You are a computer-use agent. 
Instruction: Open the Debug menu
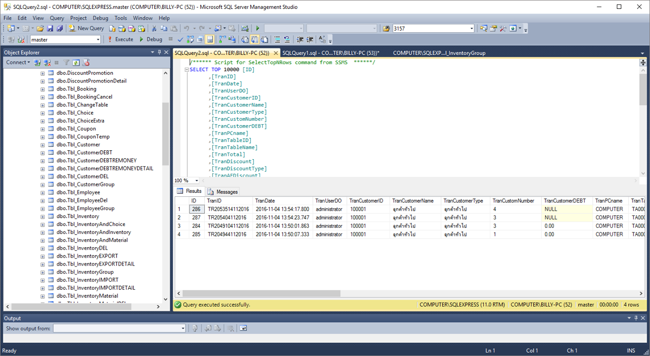point(100,18)
